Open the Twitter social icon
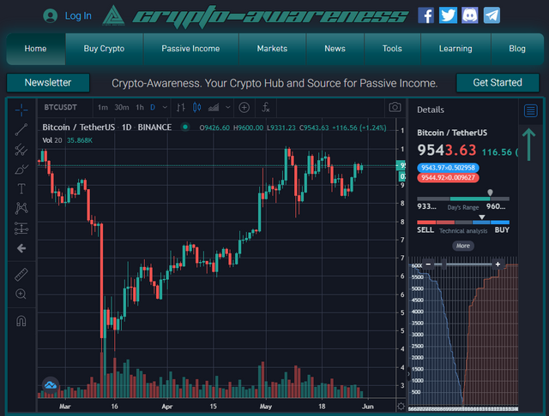The image size is (549, 416). (448, 15)
